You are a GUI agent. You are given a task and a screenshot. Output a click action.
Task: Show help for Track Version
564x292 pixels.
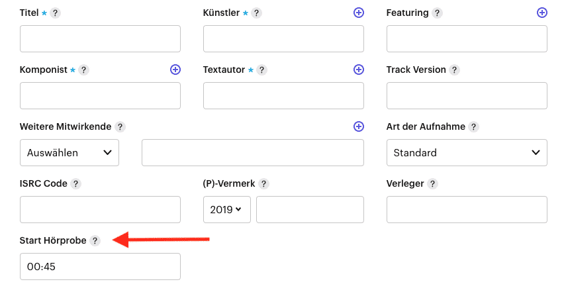coord(454,70)
